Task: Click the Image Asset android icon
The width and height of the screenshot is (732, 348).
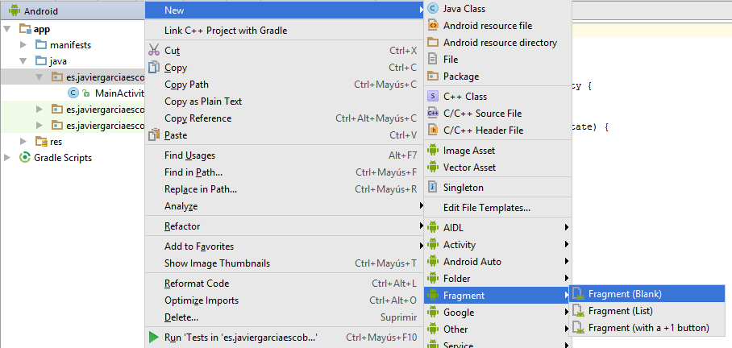Action: click(433, 151)
